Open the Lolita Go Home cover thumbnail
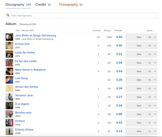Image resolution: width=162 pixels, height=137 pixels. [9, 54]
